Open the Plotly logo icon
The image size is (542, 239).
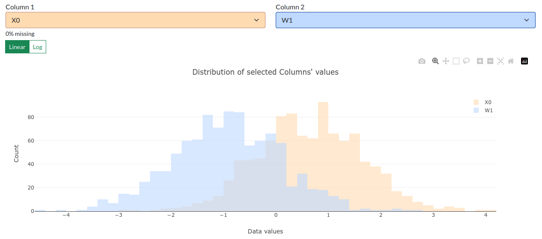tap(524, 61)
